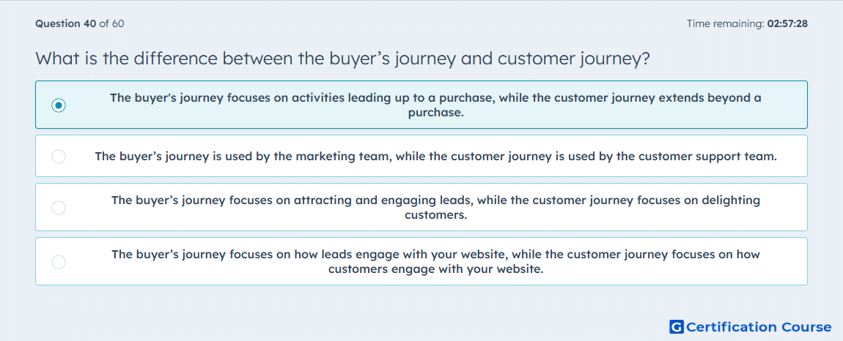Screen dimensions: 843x341
Task: Click the highlighted first answer card background
Action: point(421,105)
